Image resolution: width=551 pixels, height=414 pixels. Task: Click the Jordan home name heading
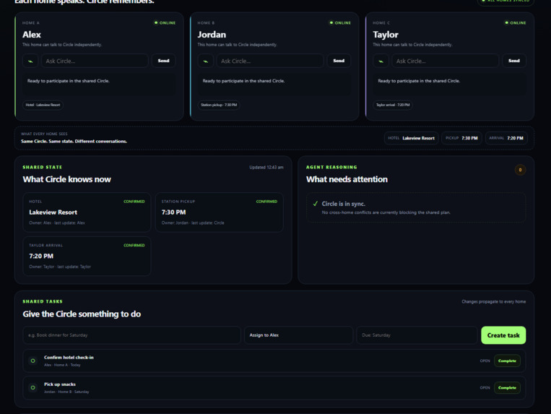(x=212, y=35)
